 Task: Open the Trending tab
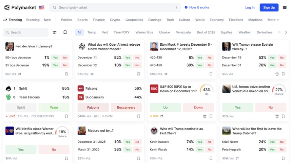[13, 20]
